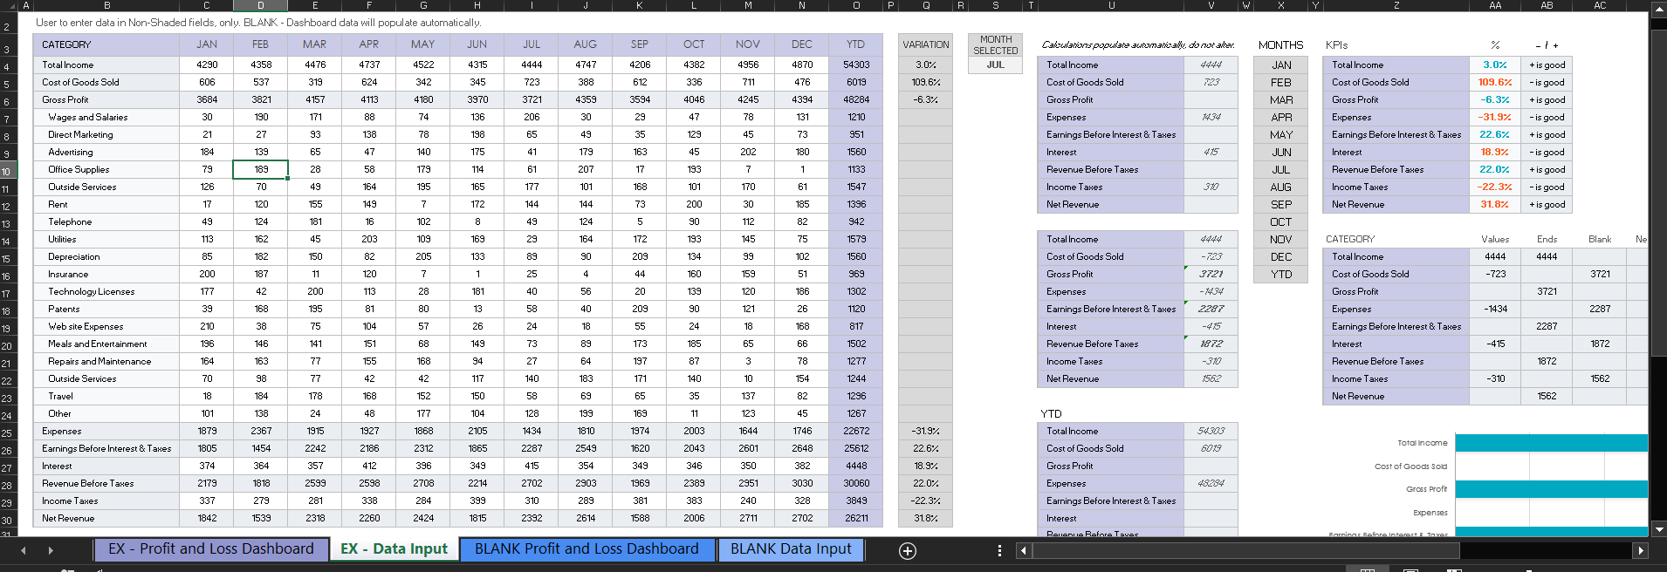Select column D header
The height and width of the screenshot is (572, 1667).
(261, 5)
